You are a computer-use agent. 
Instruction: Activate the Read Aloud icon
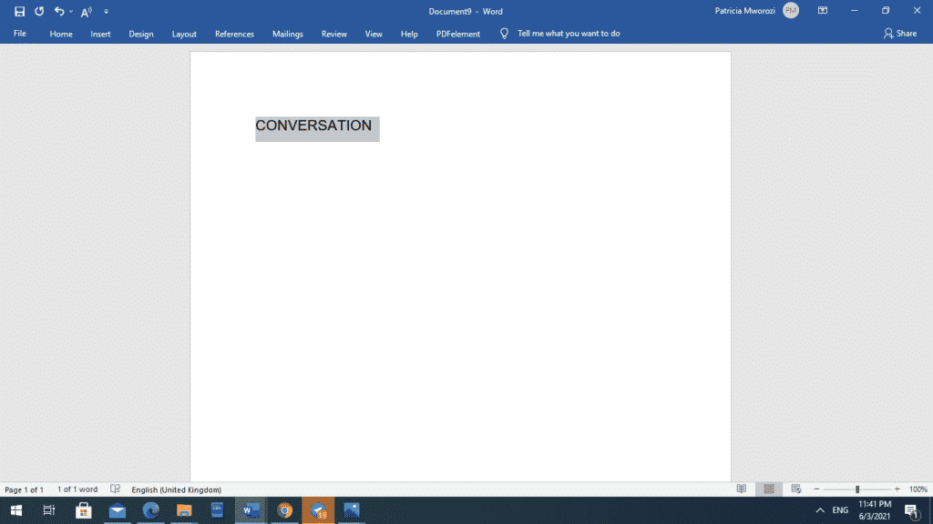[x=85, y=11]
